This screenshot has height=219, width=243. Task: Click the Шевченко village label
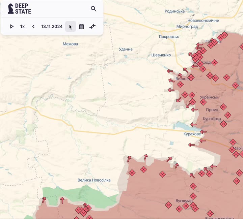click(x=161, y=55)
